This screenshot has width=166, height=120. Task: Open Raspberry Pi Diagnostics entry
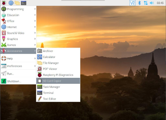(x=58, y=75)
